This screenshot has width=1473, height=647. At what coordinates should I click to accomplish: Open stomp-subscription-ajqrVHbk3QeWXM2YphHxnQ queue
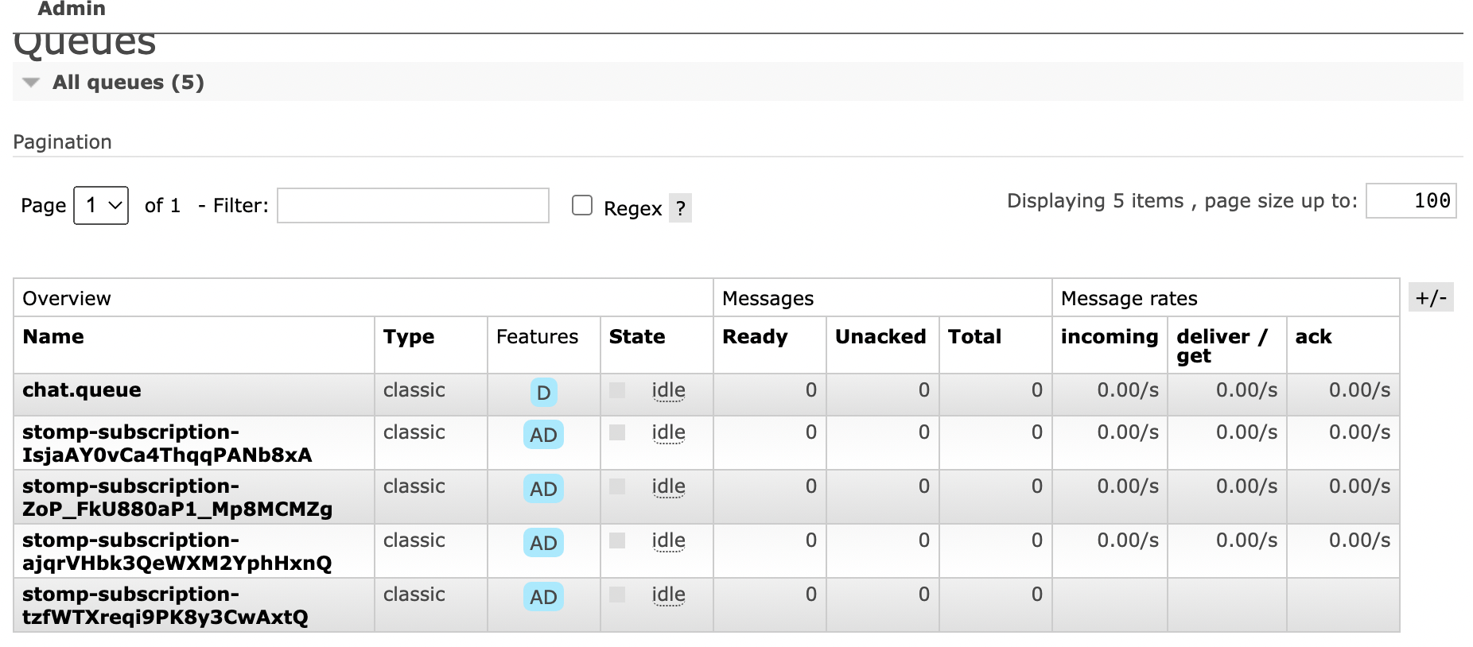(177, 552)
